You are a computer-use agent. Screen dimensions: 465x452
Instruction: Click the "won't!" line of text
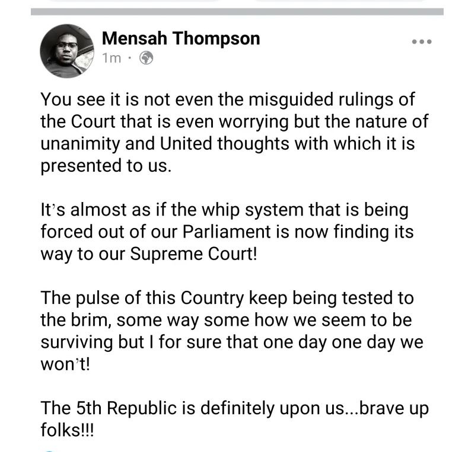click(x=65, y=365)
